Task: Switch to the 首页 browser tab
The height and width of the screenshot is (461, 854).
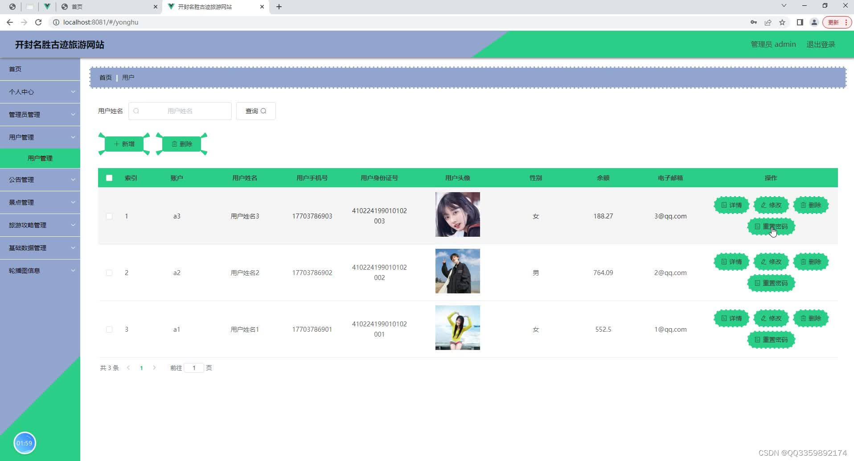Action: point(109,7)
